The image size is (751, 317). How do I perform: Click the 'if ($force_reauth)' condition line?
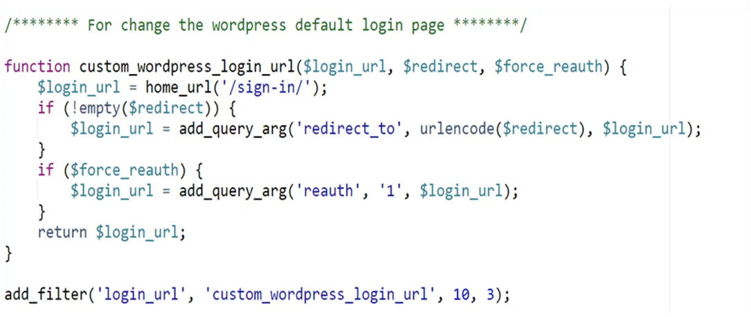(120, 171)
